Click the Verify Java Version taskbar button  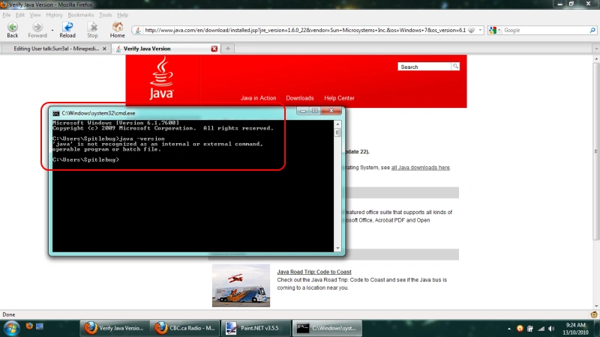click(115, 328)
